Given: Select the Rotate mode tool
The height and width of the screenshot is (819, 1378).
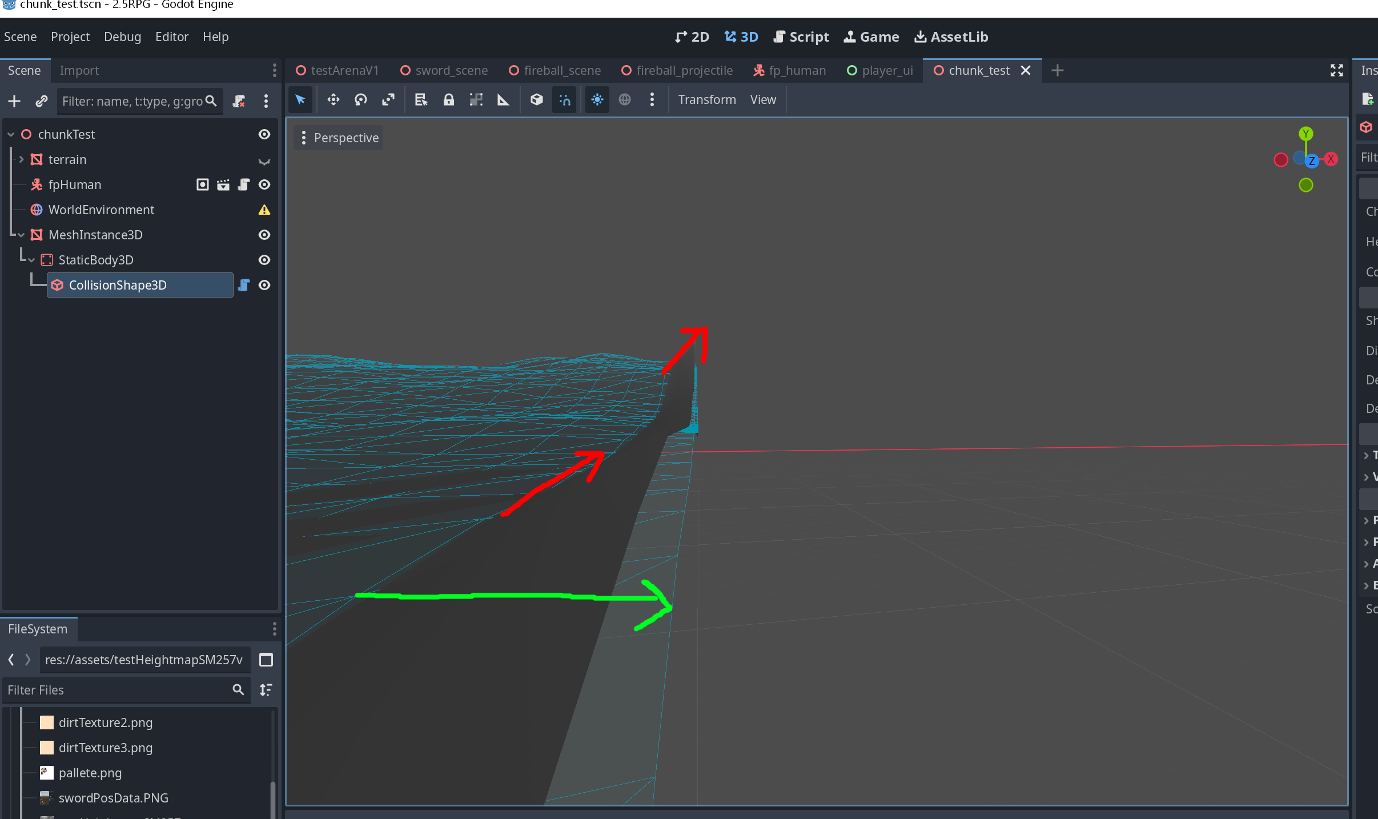Looking at the screenshot, I should click(x=360, y=100).
